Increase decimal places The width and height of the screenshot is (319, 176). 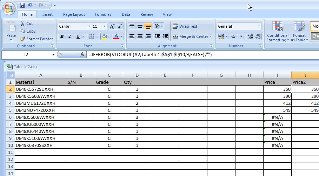pos(250,36)
